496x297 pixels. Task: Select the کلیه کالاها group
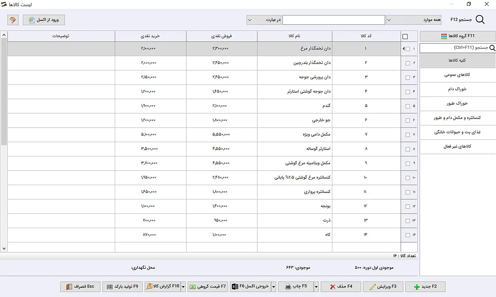click(458, 61)
